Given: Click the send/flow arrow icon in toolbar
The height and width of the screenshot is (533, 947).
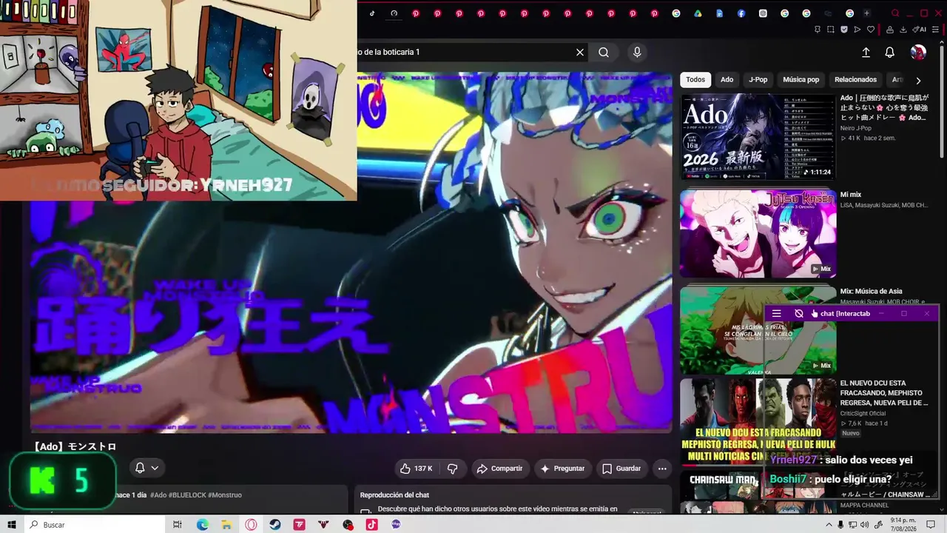Looking at the screenshot, I should [x=857, y=30].
